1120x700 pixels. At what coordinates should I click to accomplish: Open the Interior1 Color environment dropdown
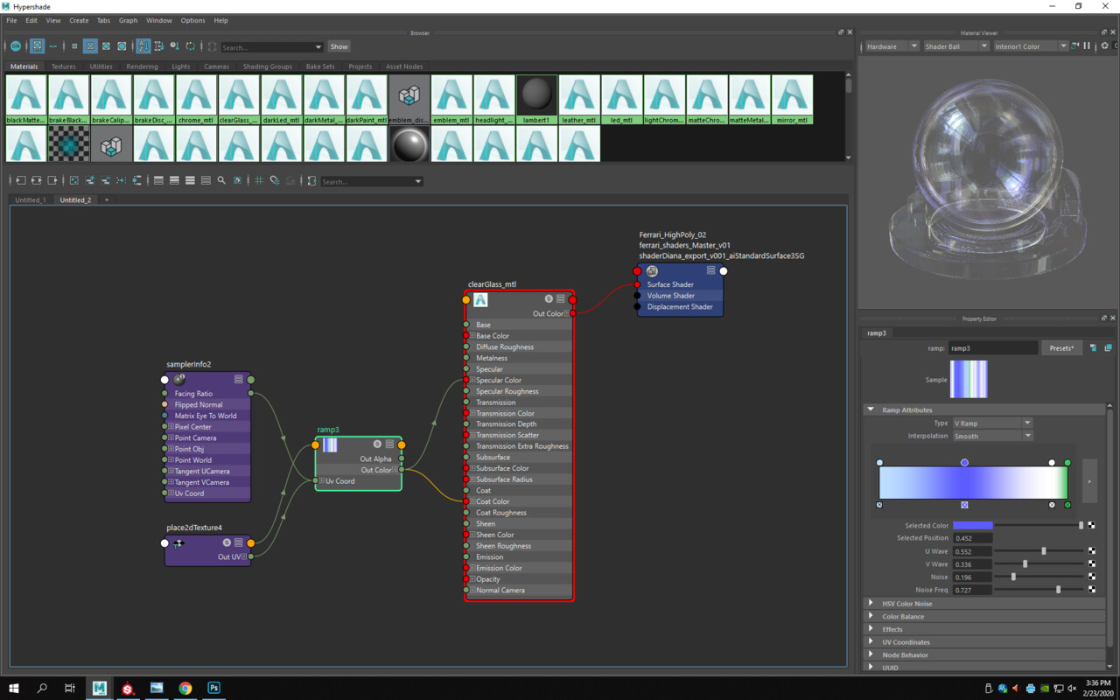pyautogui.click(x=1031, y=46)
